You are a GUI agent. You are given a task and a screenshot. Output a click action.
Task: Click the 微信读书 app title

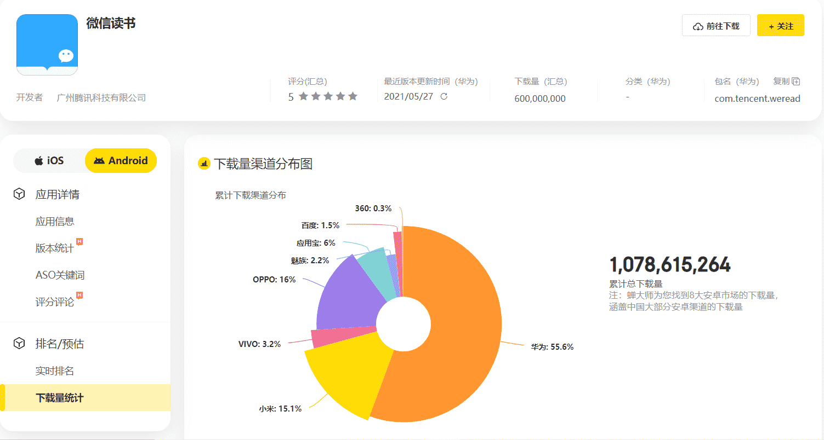111,24
